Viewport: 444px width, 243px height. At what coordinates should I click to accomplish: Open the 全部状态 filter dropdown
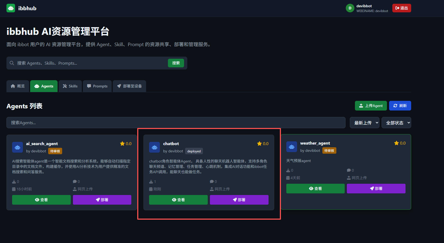click(396, 123)
